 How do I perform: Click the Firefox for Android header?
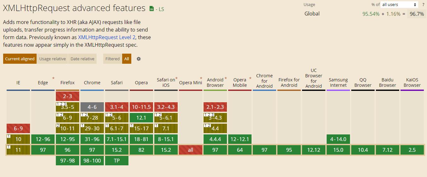(x=289, y=83)
